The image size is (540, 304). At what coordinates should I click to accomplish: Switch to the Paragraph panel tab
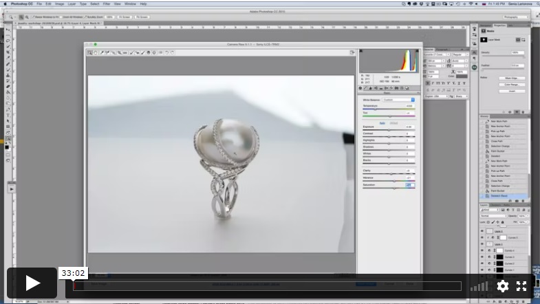point(442,50)
